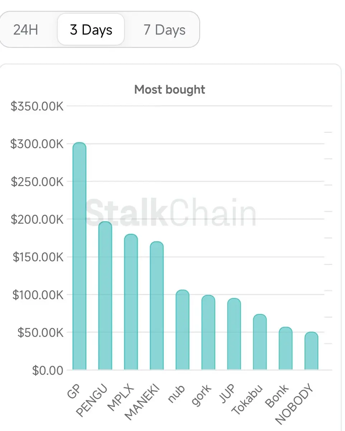Click the $300.00K y-axis label

(37, 144)
